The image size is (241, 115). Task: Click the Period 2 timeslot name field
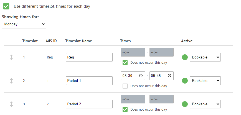tap(89, 104)
